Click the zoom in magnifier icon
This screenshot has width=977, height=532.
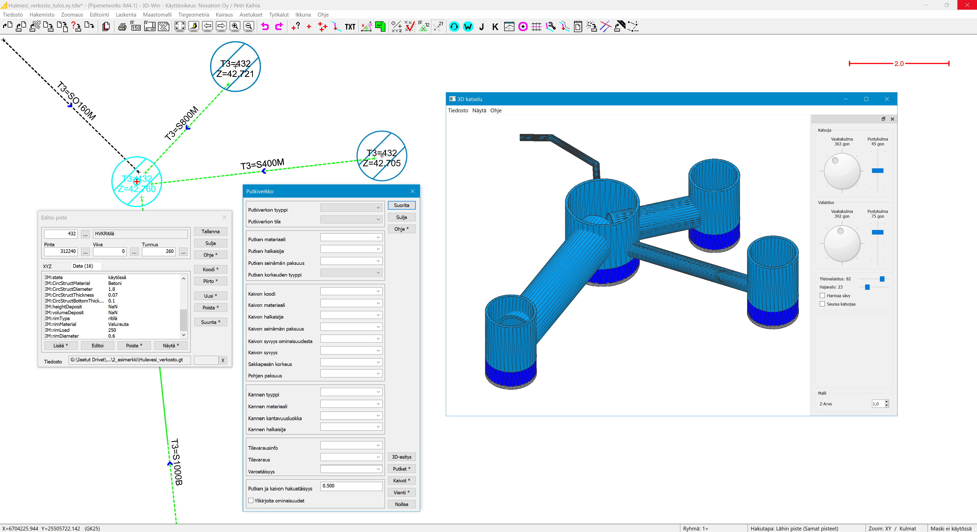tap(235, 26)
